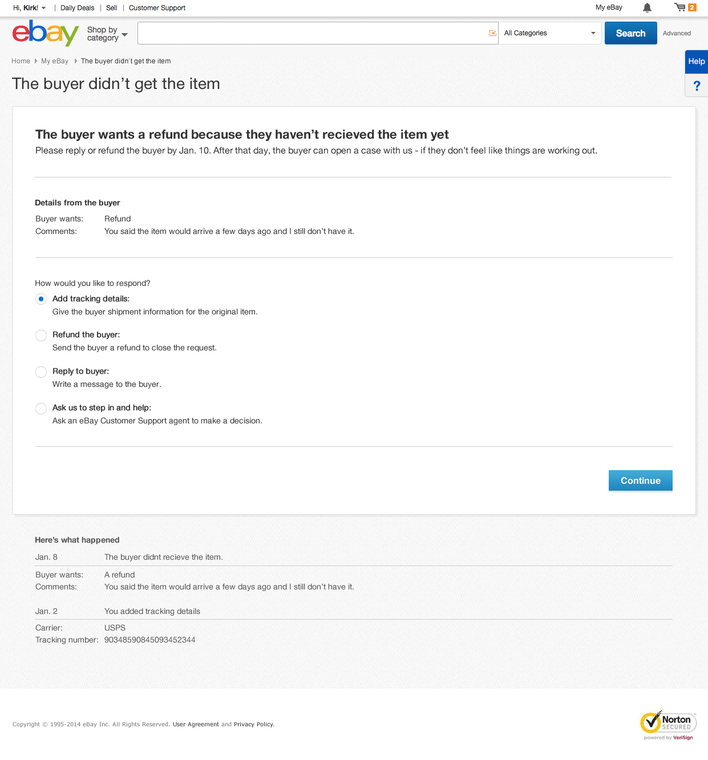This screenshot has width=708, height=760.
Task: Expand the Hi, Kirk! account menu
Action: coord(29,8)
